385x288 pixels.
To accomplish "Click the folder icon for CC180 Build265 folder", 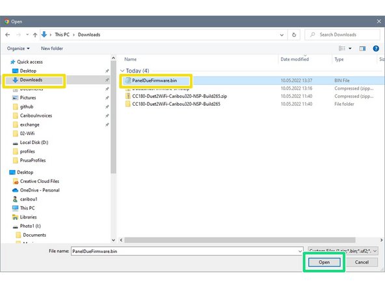I will point(127,104).
